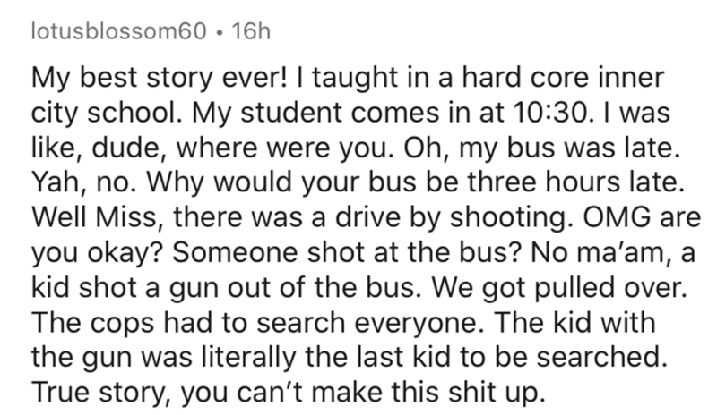717x415 pixels.
Task: Click the words "Well Miss"
Action: tap(94, 217)
